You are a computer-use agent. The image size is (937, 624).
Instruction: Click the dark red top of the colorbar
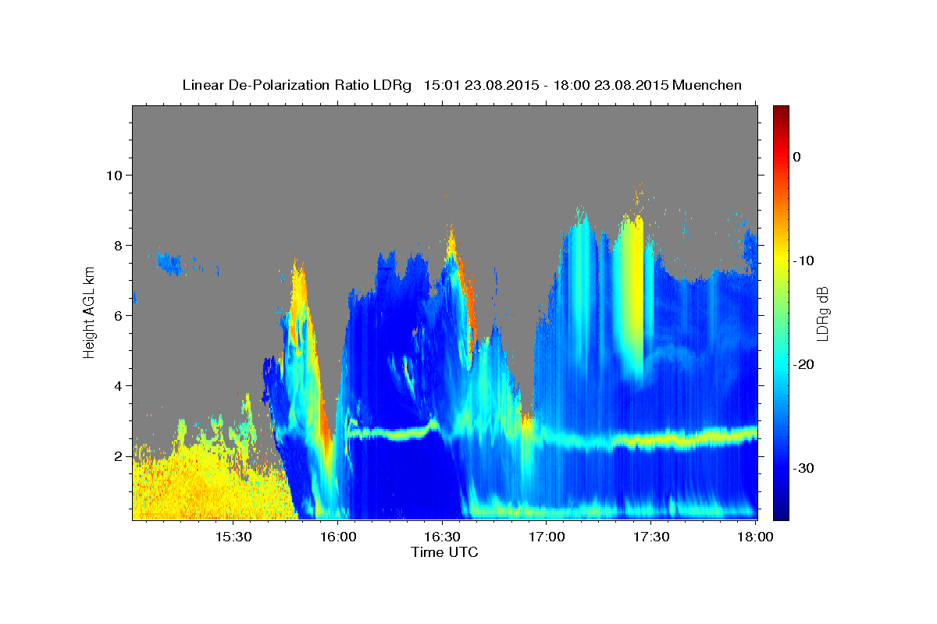click(x=781, y=113)
